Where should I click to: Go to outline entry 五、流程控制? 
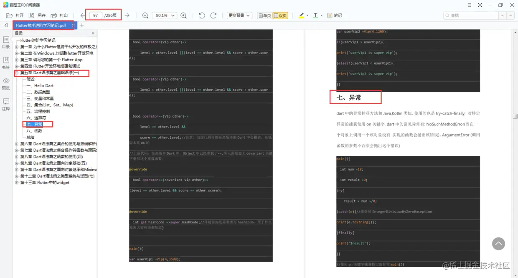pyautogui.click(x=38, y=111)
